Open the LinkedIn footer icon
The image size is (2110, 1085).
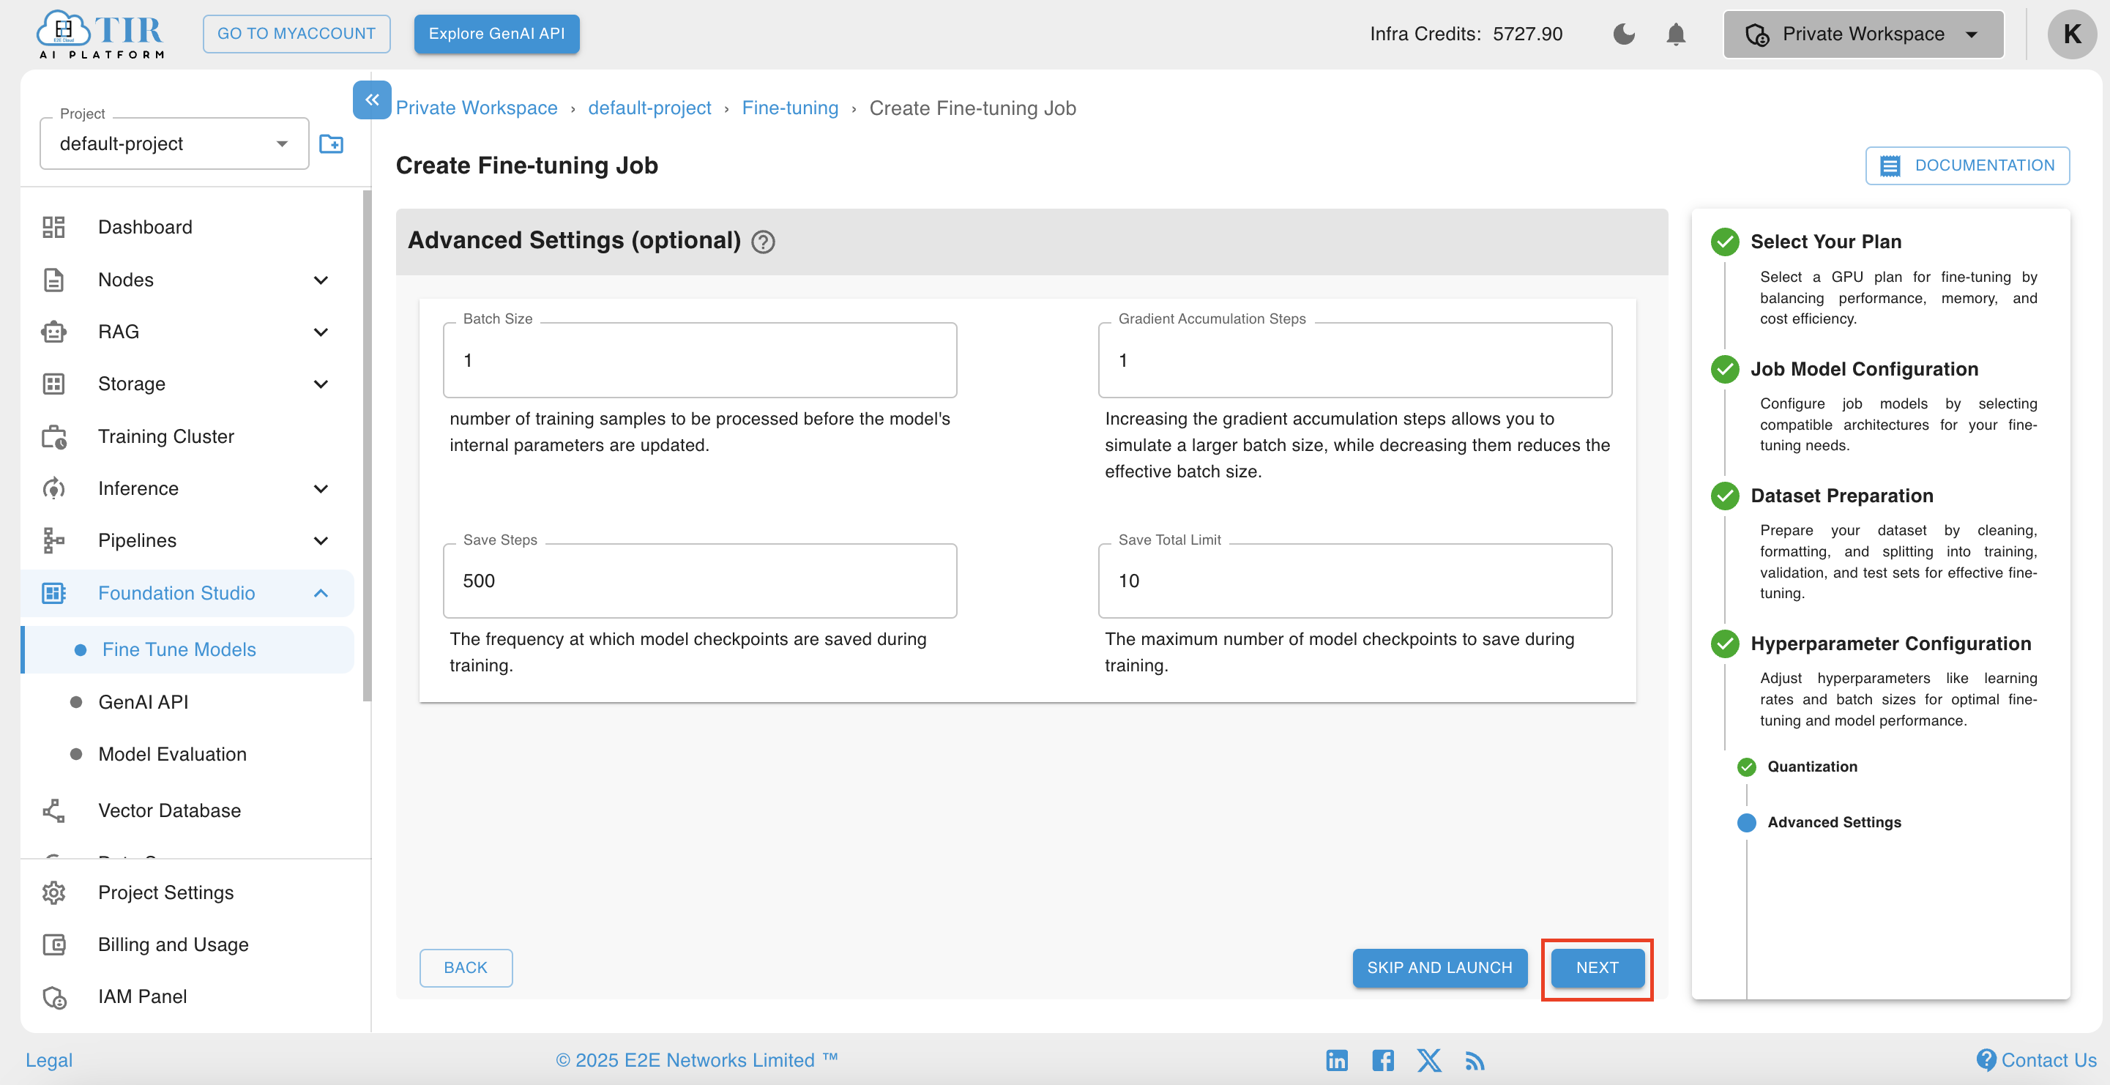[x=1337, y=1060]
